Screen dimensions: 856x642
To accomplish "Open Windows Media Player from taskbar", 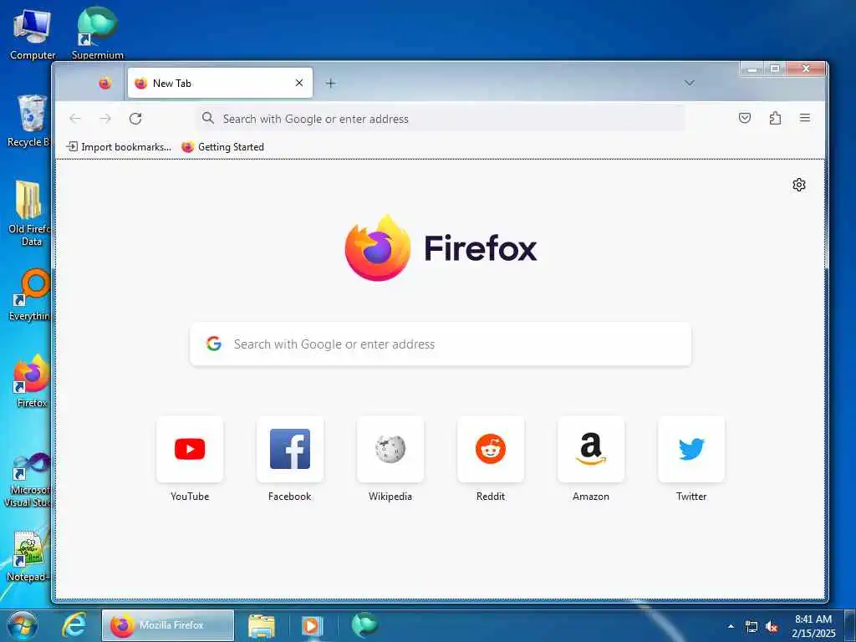I will [x=312, y=625].
